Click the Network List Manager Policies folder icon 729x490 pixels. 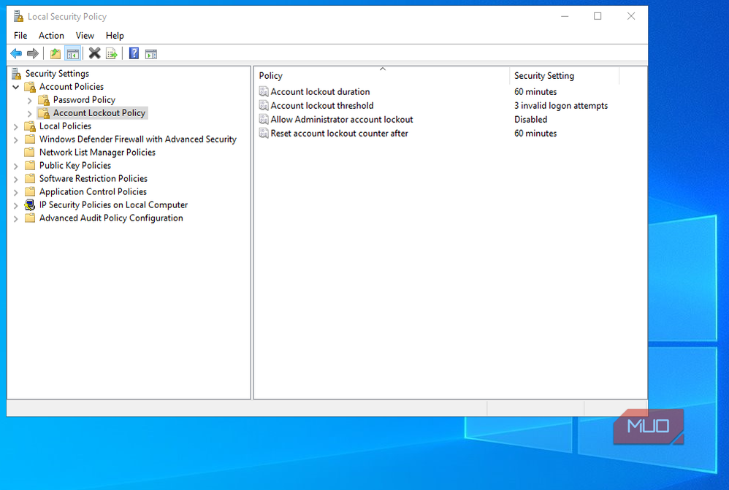tap(30, 153)
